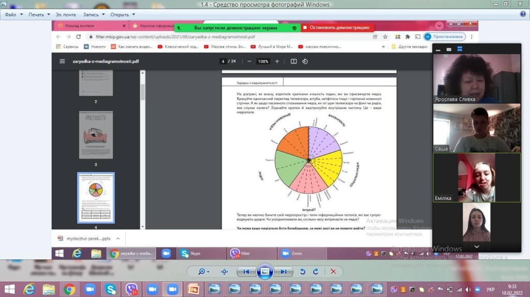Image resolution: width=530 pixels, height=297 pixels.
Task: Go to the previous photo
Action: pos(247,271)
